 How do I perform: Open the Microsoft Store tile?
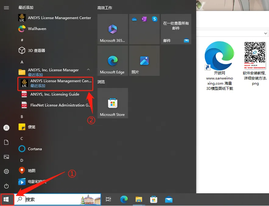113,103
